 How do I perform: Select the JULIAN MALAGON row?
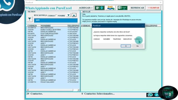tap(53, 82)
